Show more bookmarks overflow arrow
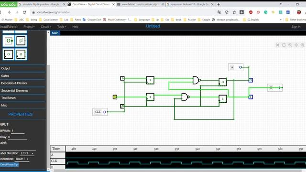This screenshot has height=172, width=306. click(x=281, y=20)
